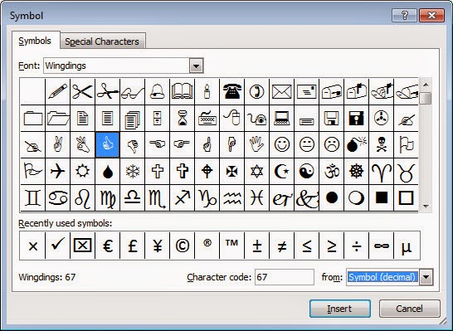
Task: Pick the black filled circle symbol
Action: (x=331, y=198)
